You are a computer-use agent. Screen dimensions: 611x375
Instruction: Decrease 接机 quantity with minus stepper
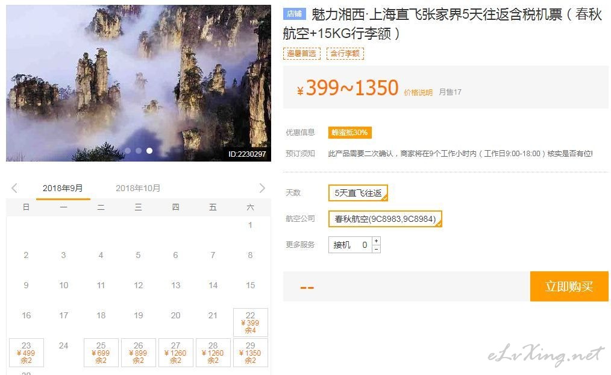pyautogui.click(x=376, y=249)
